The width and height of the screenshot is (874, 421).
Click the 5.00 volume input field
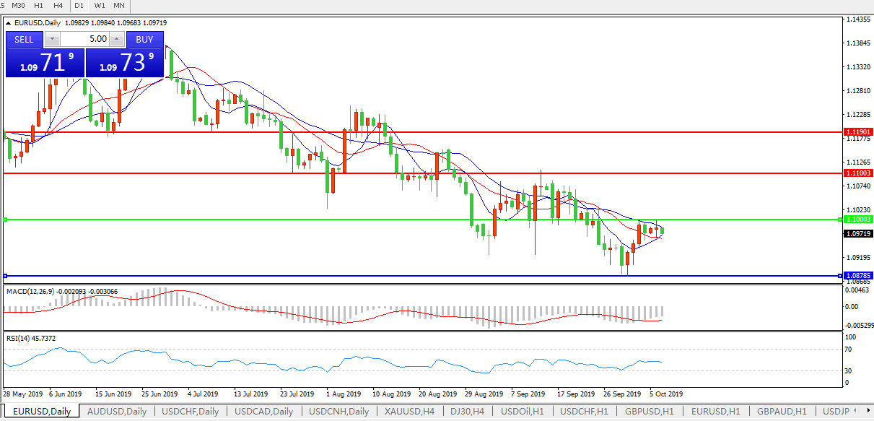(84, 39)
